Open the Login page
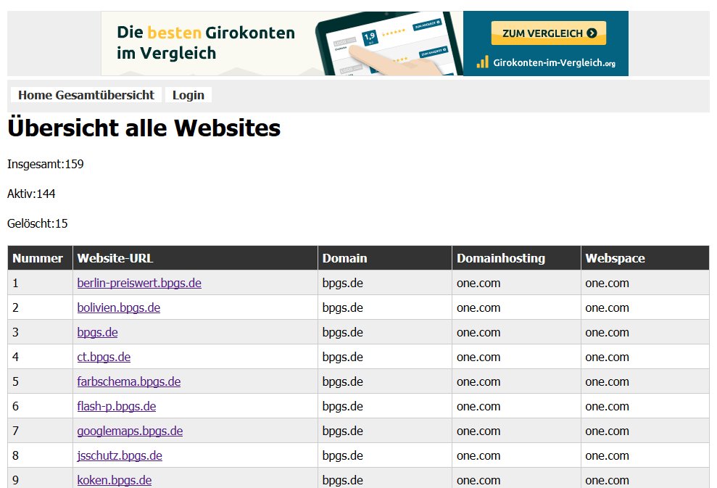This screenshot has width=717, height=488. (188, 95)
